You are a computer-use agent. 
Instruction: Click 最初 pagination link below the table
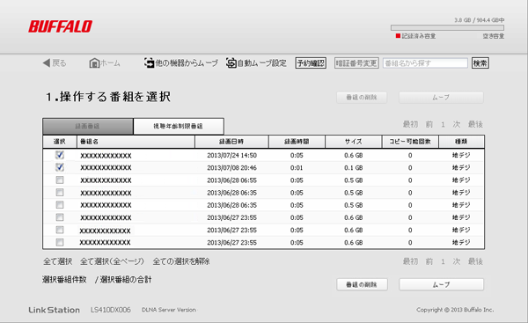pos(410,261)
